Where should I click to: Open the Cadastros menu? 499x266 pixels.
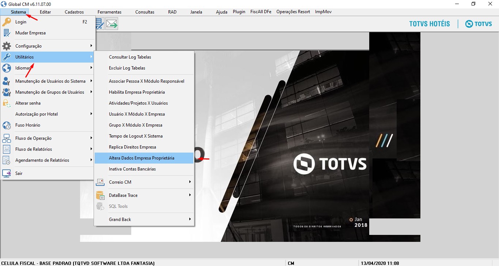pyautogui.click(x=74, y=12)
